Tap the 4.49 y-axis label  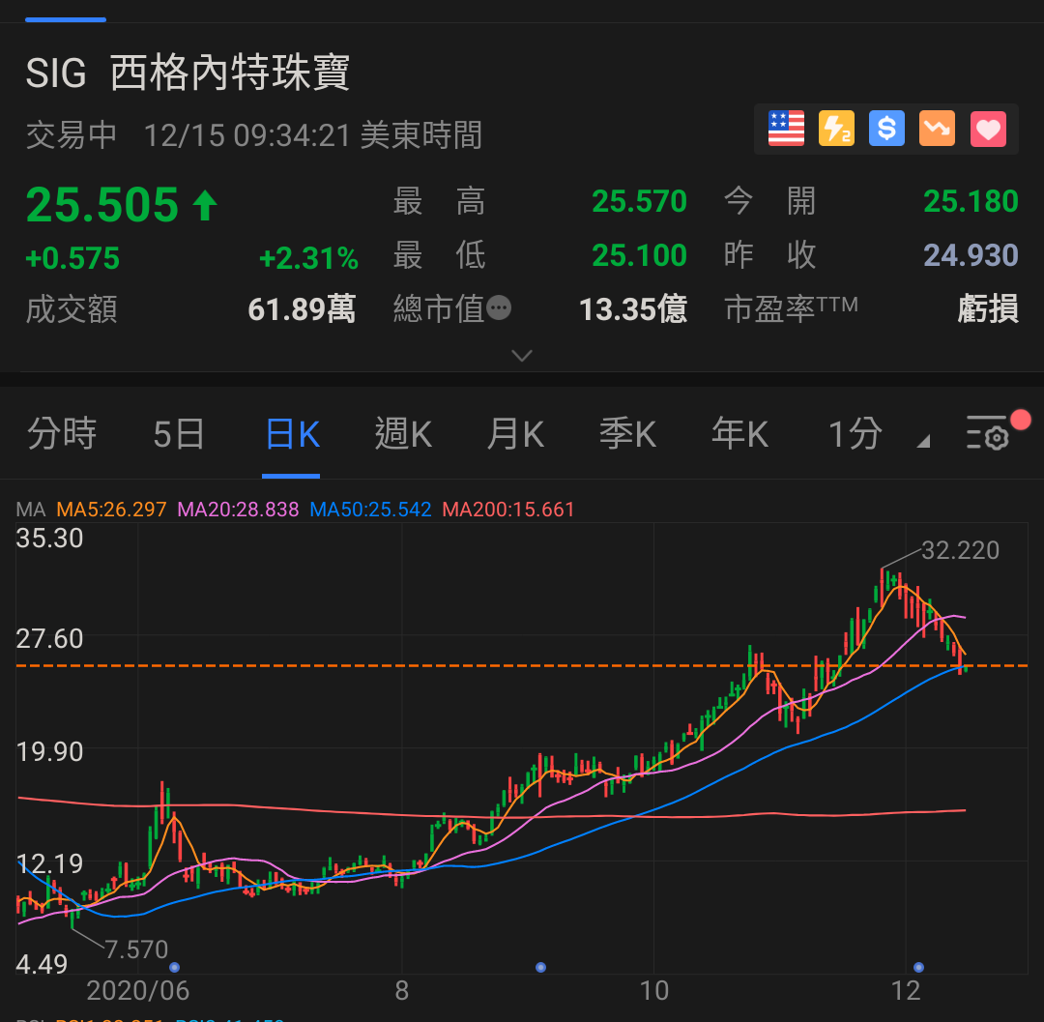42,964
